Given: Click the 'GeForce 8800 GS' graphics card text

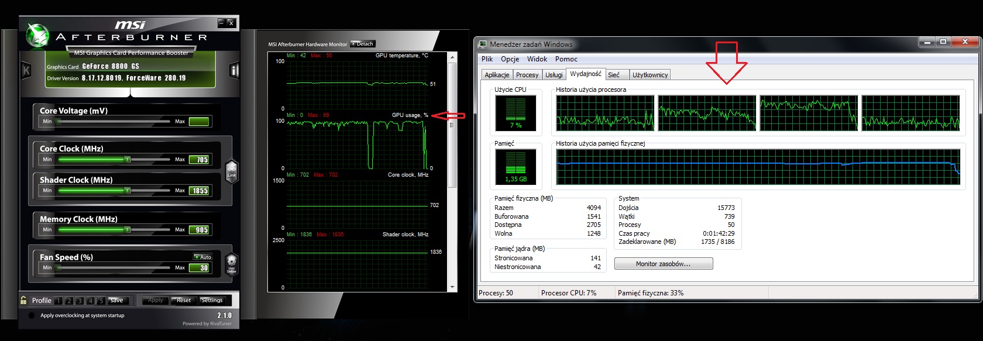Looking at the screenshot, I should (111, 67).
